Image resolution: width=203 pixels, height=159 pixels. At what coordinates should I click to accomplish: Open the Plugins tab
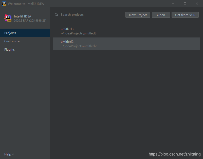point(25,50)
